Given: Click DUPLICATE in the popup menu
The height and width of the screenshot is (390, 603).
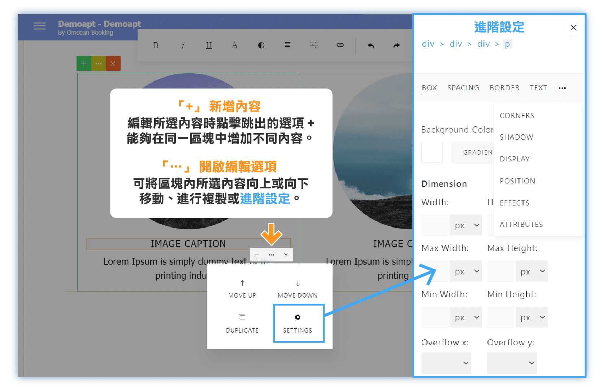Looking at the screenshot, I should [242, 323].
